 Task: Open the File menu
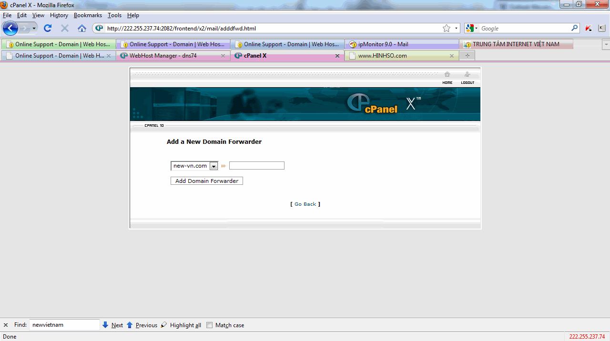(x=7, y=15)
